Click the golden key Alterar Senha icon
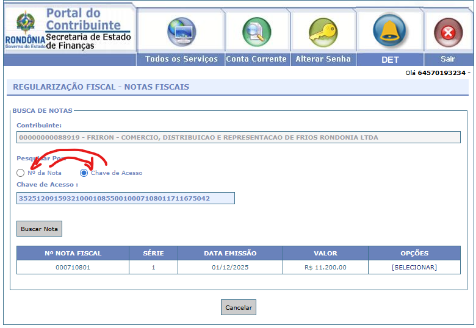 pyautogui.click(x=323, y=32)
